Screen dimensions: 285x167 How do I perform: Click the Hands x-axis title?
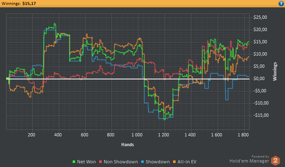point(127,145)
